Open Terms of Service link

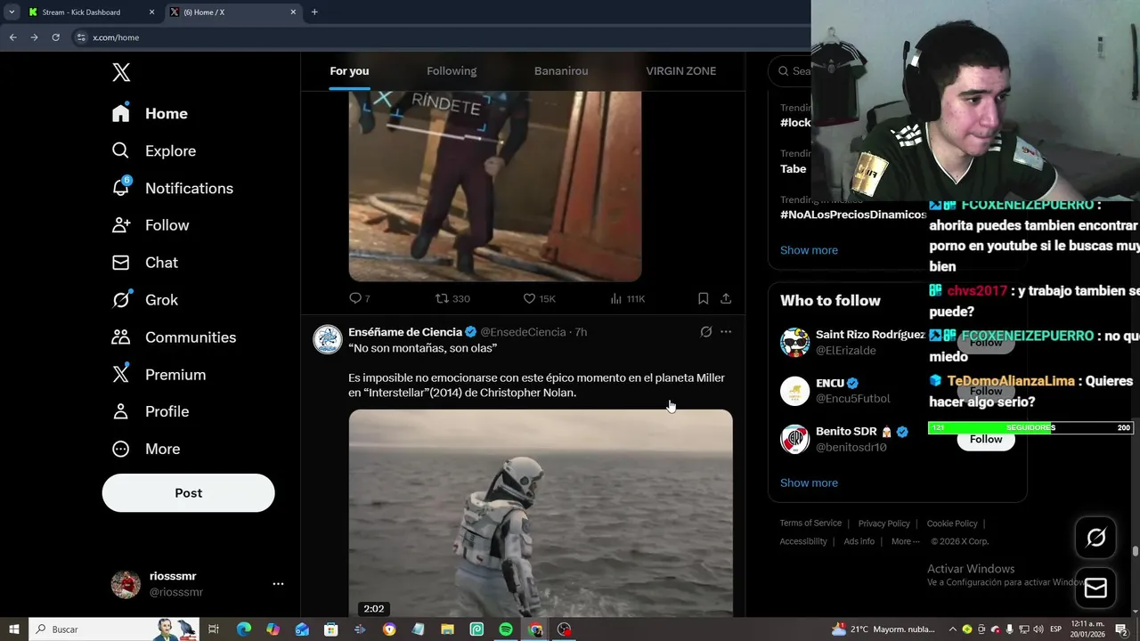point(810,523)
